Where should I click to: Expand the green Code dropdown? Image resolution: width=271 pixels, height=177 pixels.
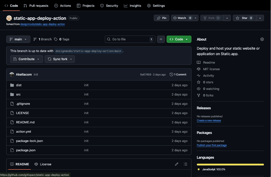coord(179,39)
